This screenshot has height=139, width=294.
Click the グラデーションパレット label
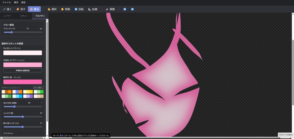point(11,88)
